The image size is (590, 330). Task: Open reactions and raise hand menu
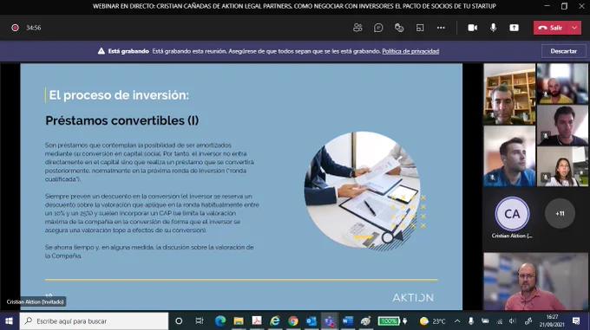[x=399, y=28]
